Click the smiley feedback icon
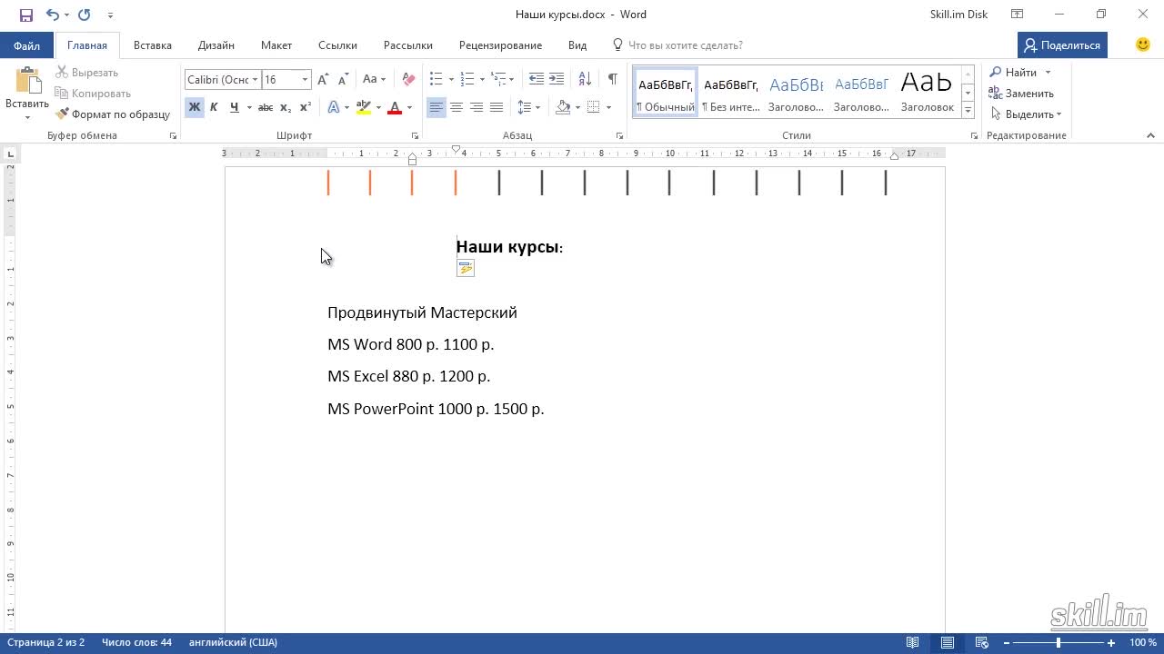 1143,45
